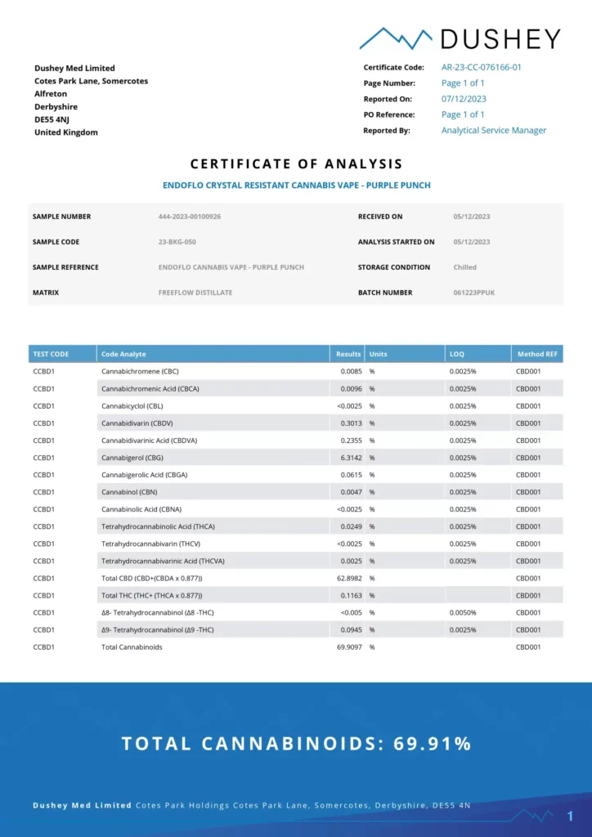Click 'Cannabigerolic Acid (CBGA)' analyte
The image size is (592, 837).
144,475
